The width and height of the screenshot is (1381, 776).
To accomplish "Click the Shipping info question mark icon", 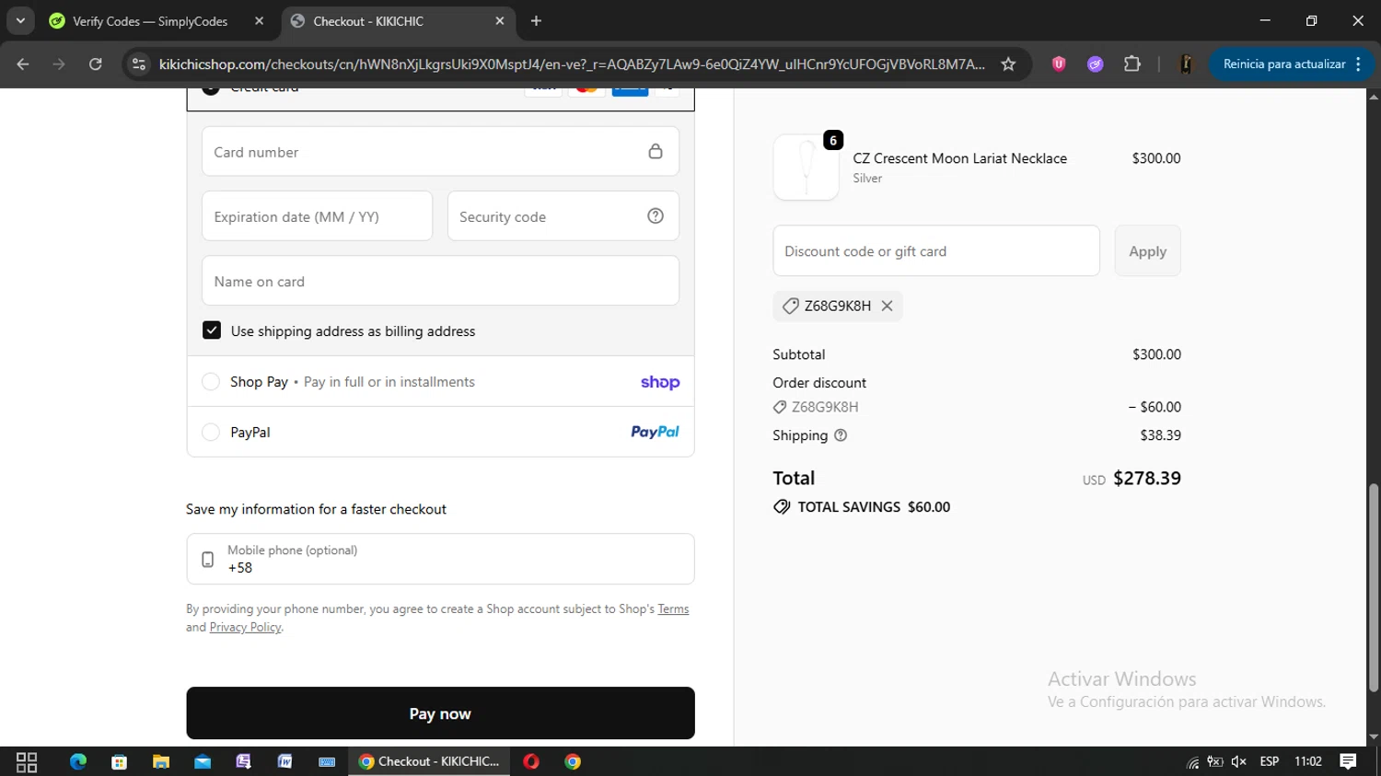I will [841, 435].
